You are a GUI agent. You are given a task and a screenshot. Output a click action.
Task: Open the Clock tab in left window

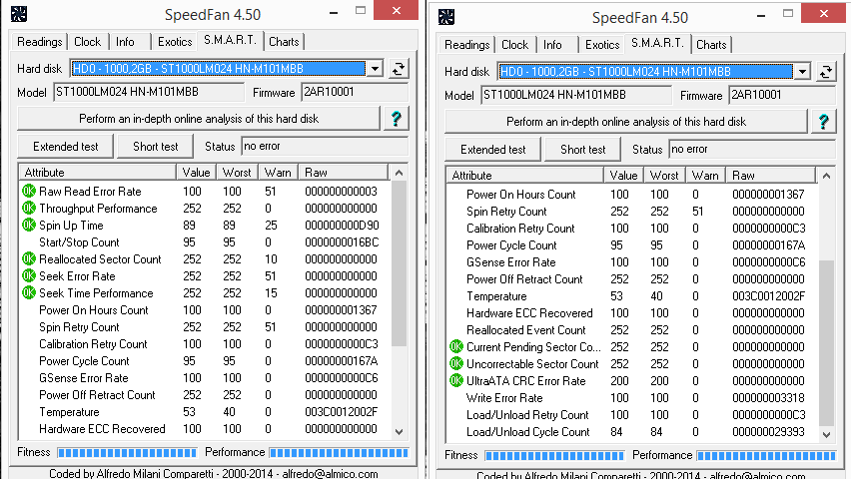pos(87,42)
